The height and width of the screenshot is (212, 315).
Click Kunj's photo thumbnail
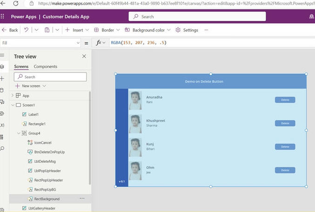tap(135, 147)
